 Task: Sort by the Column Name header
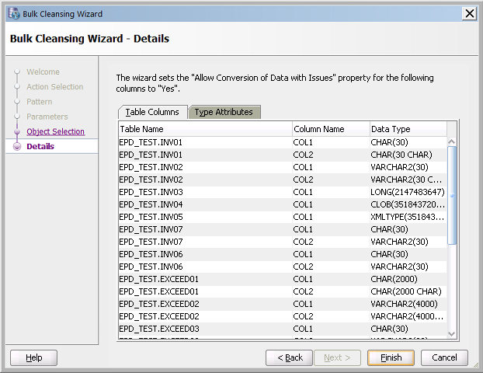329,129
